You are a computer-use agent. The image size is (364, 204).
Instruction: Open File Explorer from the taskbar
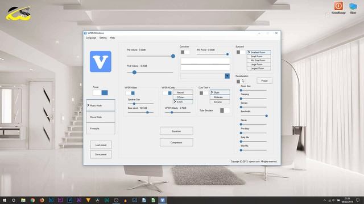click(x=23, y=200)
